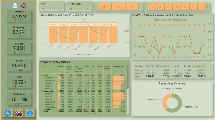215x120 pixels.
Task: Select week 23 slicer tile
Action: [x=185, y=7]
